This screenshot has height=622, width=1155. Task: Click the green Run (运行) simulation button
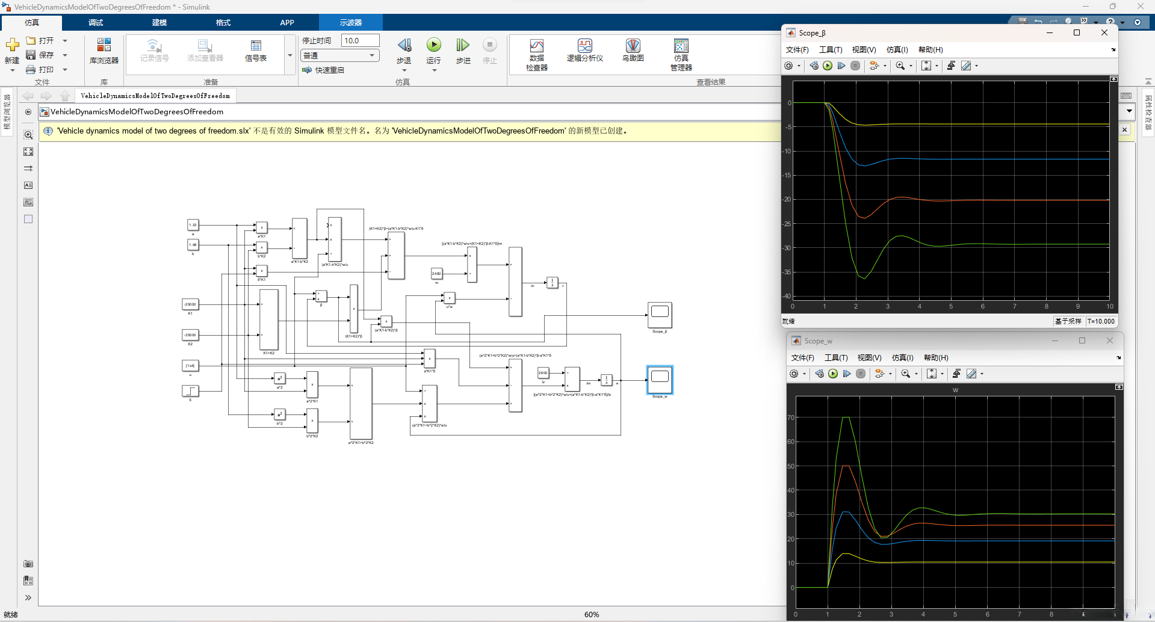click(433, 46)
